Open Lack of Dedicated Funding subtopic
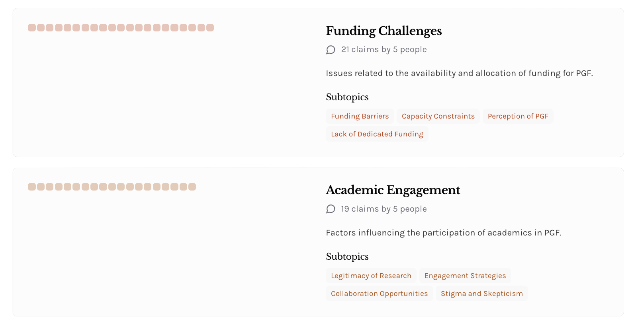634x323 pixels. tap(377, 134)
